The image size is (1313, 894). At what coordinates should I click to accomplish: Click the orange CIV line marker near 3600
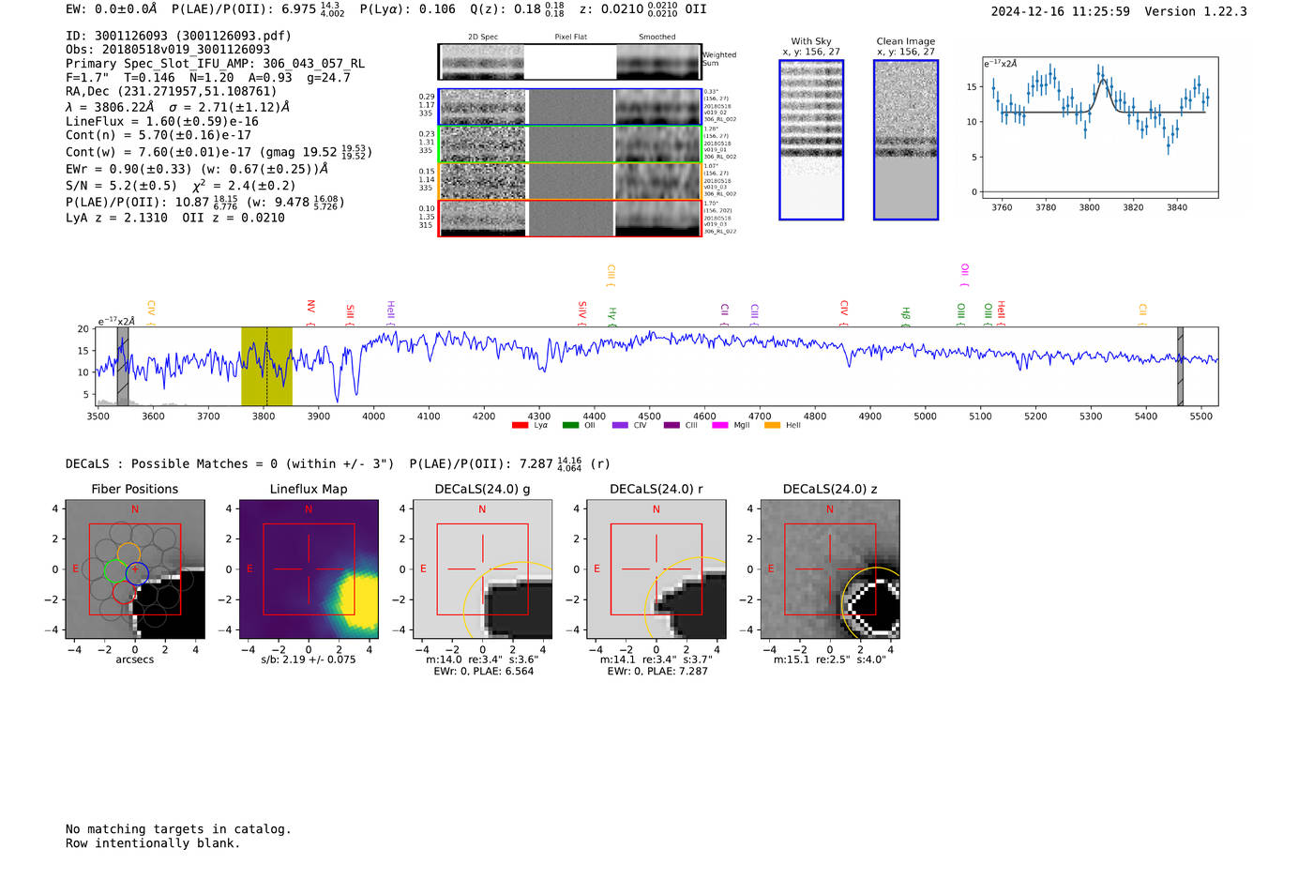click(151, 311)
